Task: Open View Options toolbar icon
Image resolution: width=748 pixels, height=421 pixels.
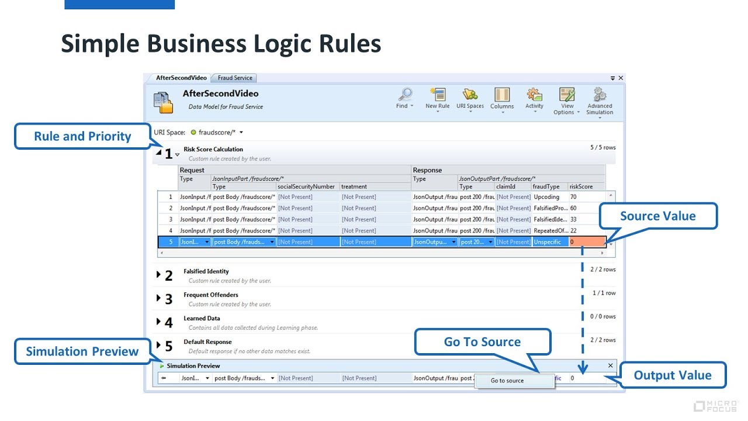Action: click(x=567, y=95)
